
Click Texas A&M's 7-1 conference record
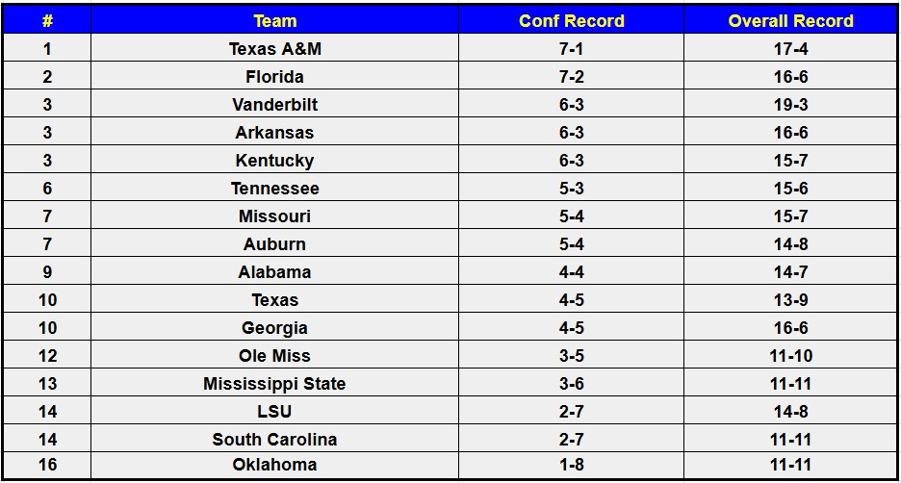571,49
